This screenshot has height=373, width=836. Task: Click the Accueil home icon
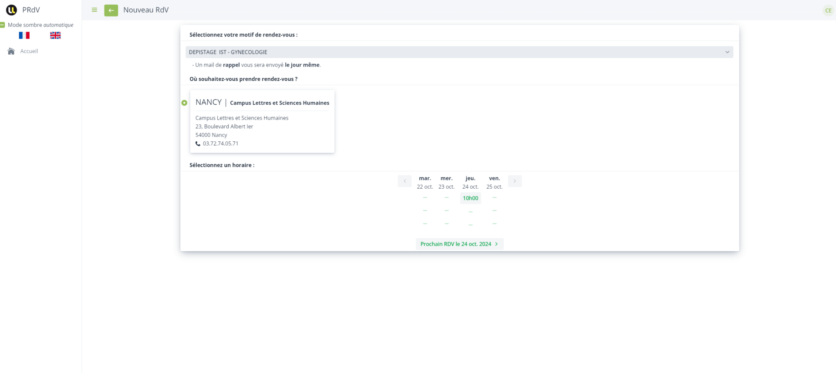click(11, 51)
